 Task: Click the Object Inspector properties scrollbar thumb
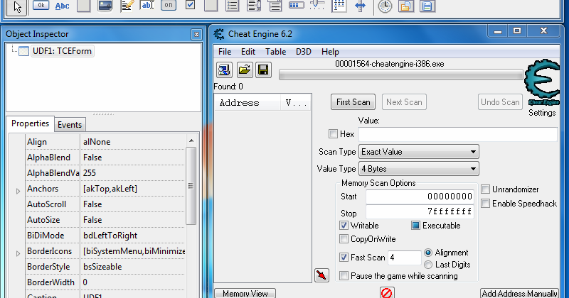click(191, 186)
